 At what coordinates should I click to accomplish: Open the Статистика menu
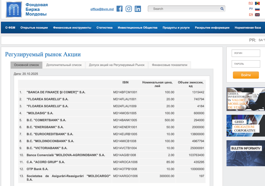(104, 28)
